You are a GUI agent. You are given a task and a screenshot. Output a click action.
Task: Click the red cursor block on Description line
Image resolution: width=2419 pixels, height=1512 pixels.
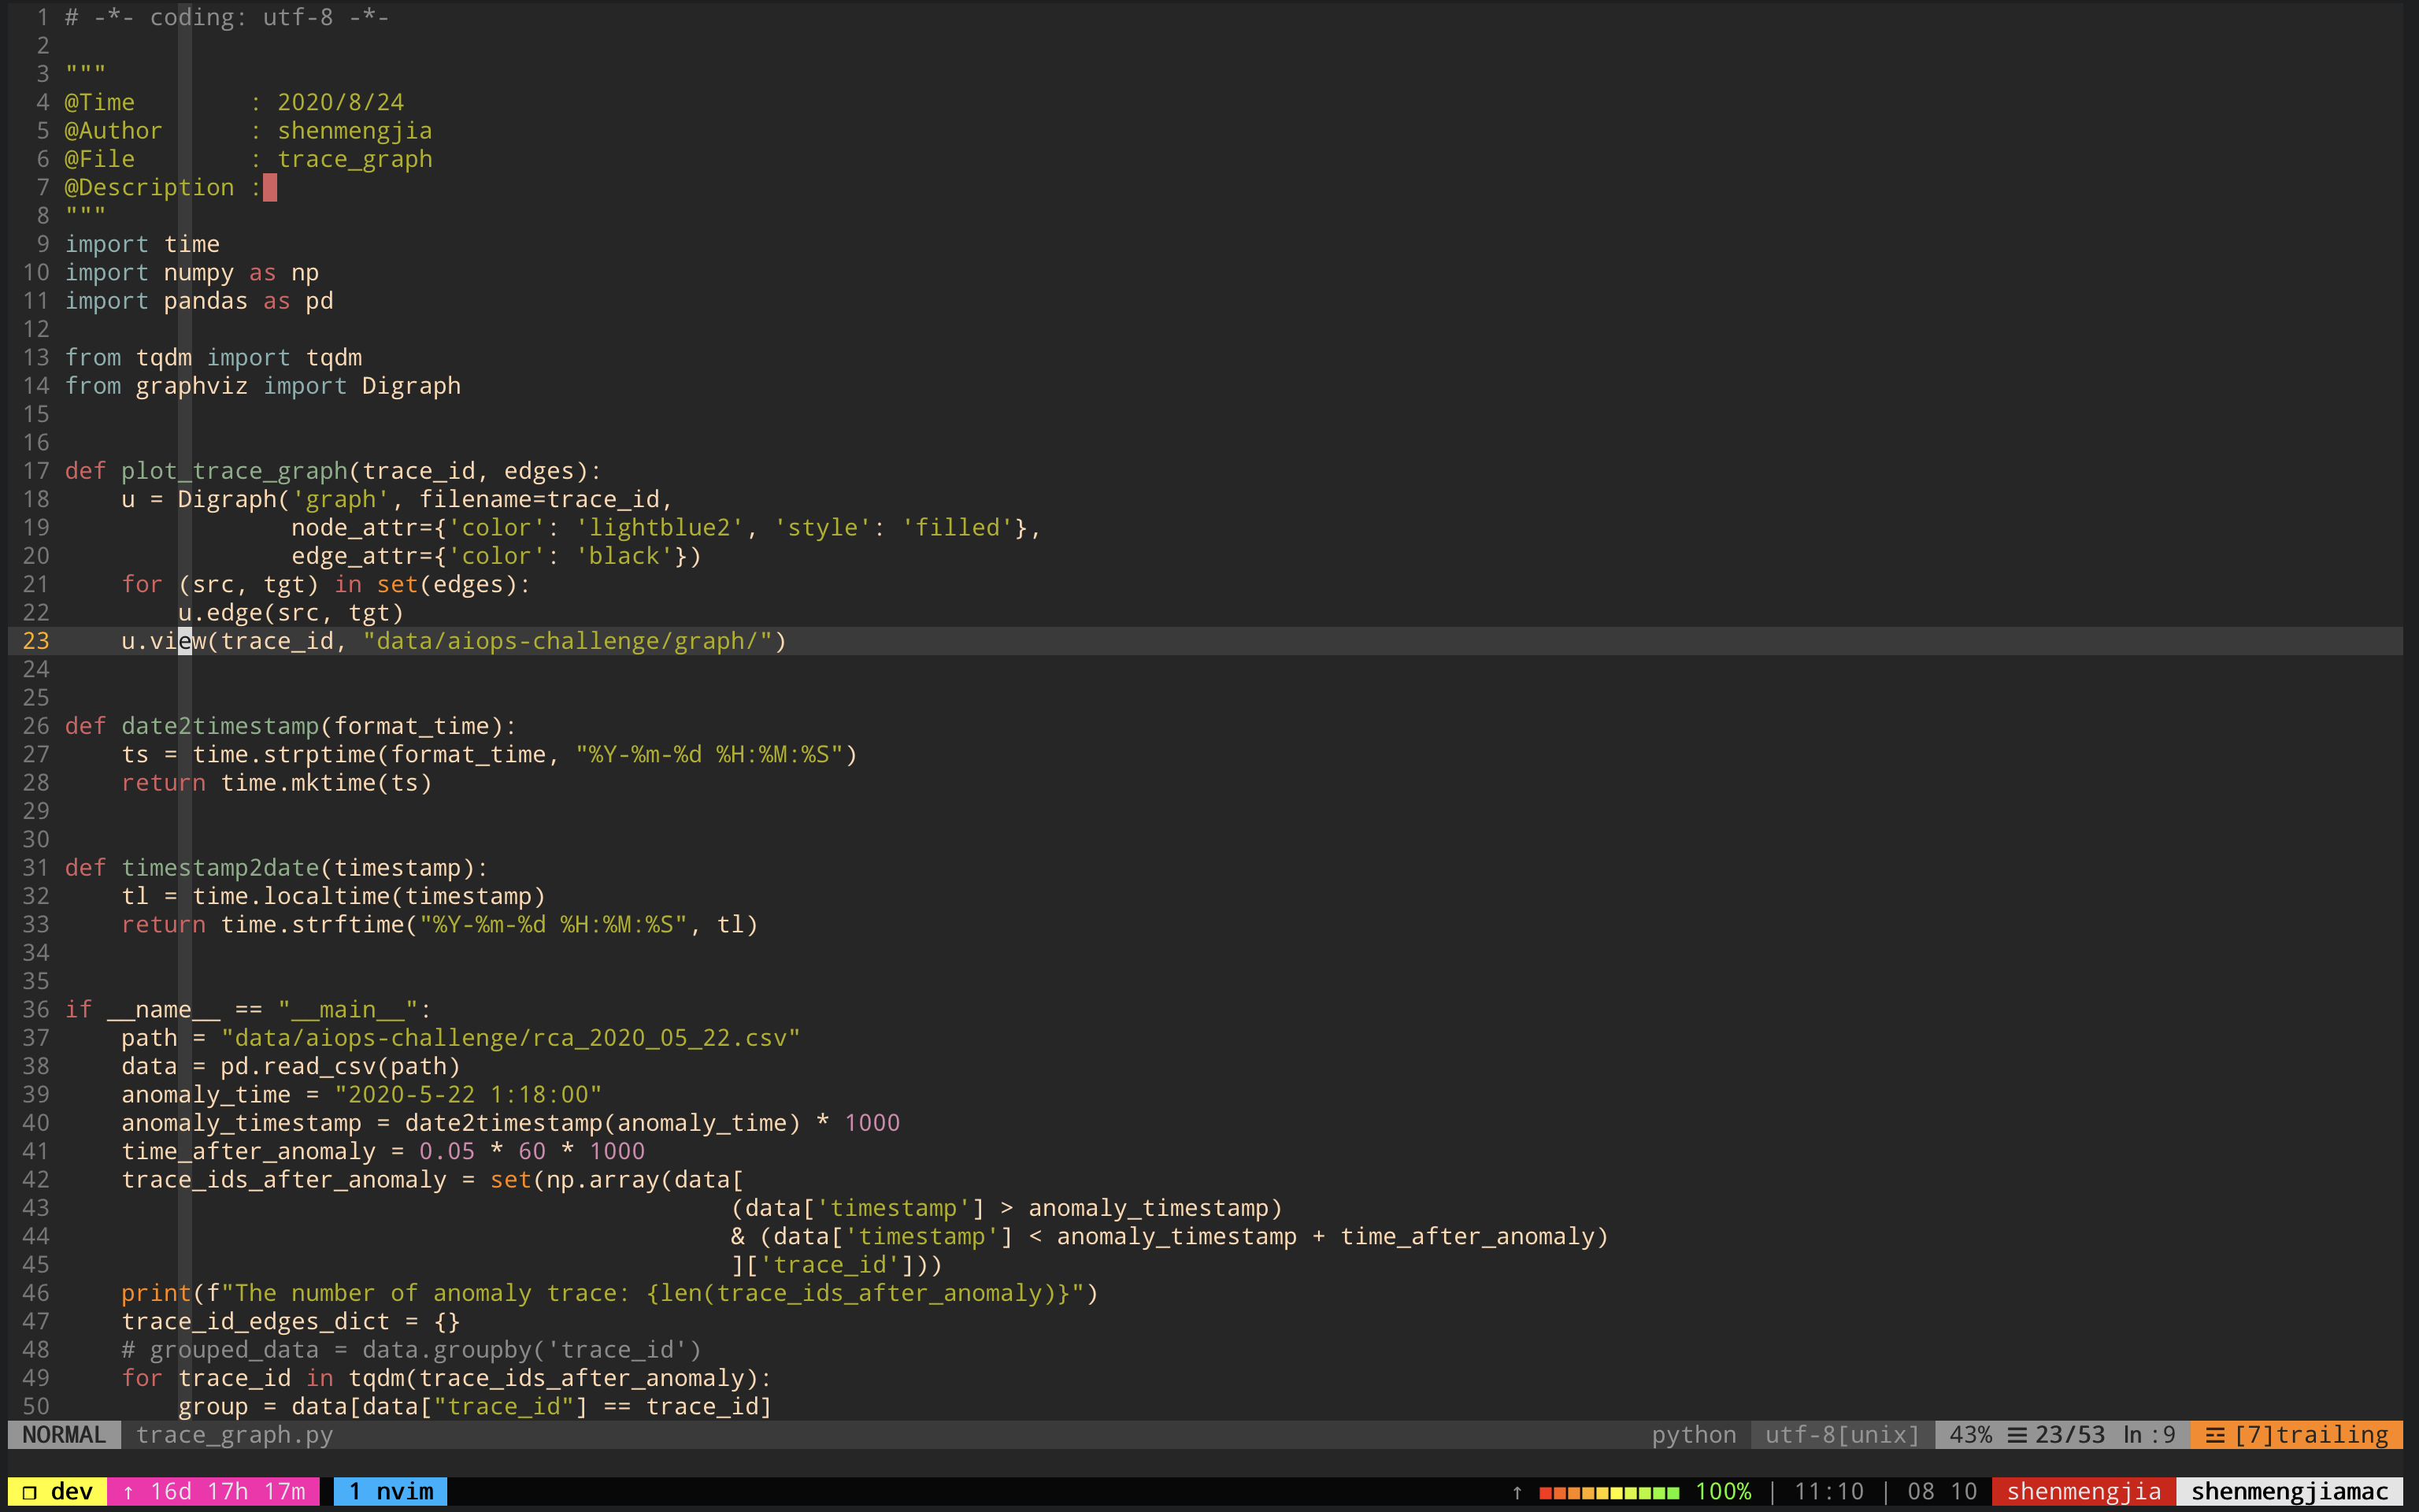pyautogui.click(x=270, y=188)
